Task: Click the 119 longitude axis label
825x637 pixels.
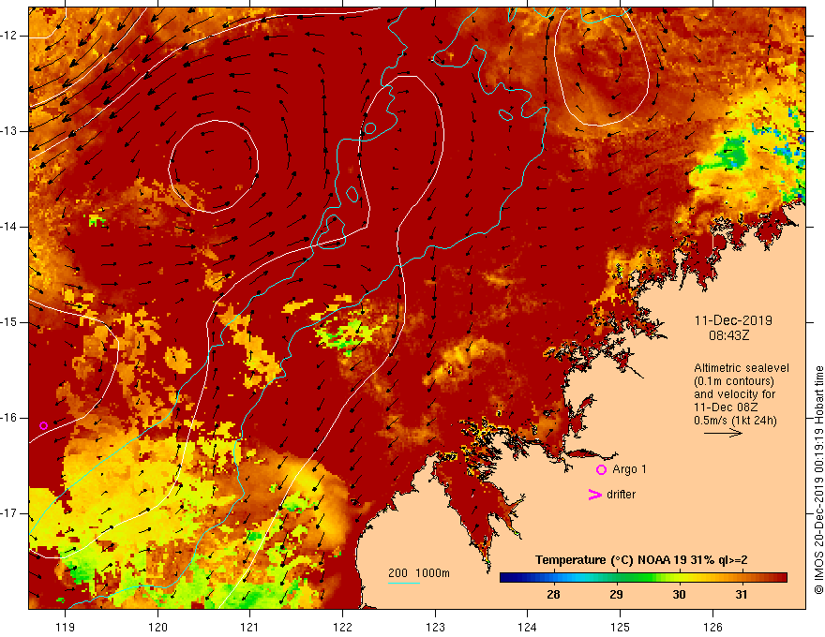Action: click(x=66, y=627)
